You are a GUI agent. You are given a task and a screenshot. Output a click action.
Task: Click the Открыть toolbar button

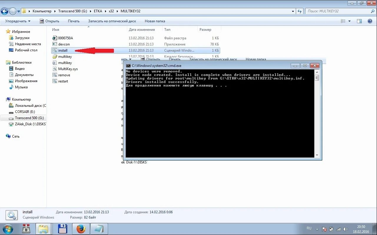(49, 21)
